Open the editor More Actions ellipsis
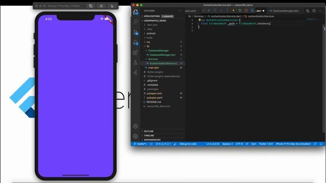The width and height of the screenshot is (326, 183). click(320, 11)
